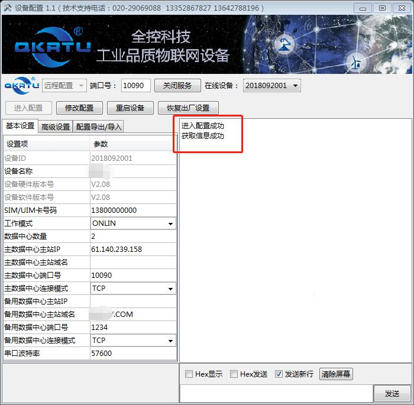The width and height of the screenshot is (414, 405).
Task: Click the empty 主数据中心主站域名 value cell
Action: 133,262
